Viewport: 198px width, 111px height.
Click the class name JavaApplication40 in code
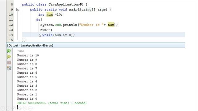pyautogui.click(x=66, y=4)
